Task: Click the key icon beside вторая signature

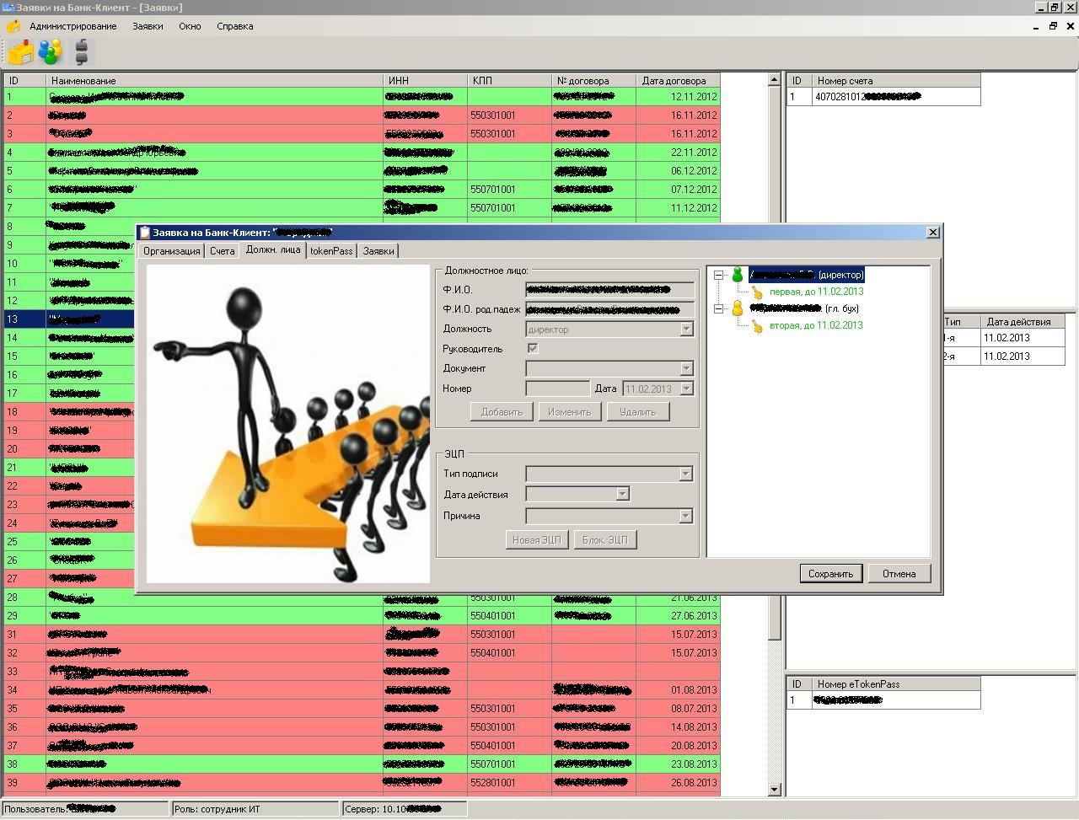Action: [757, 325]
